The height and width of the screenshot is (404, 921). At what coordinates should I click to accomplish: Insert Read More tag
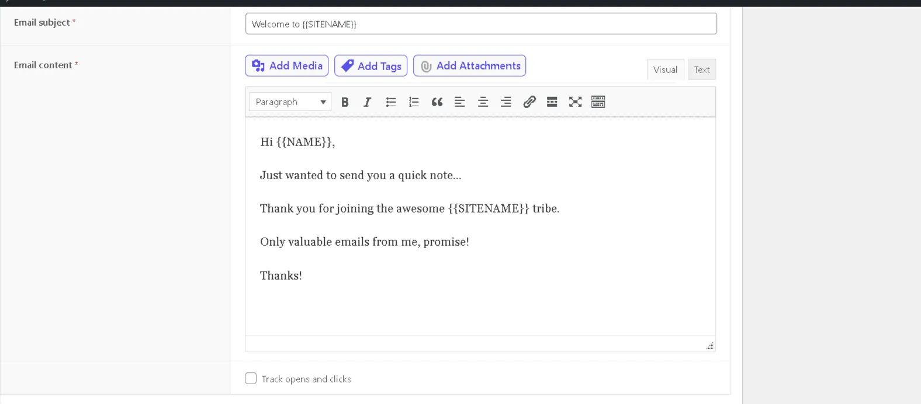[552, 102]
